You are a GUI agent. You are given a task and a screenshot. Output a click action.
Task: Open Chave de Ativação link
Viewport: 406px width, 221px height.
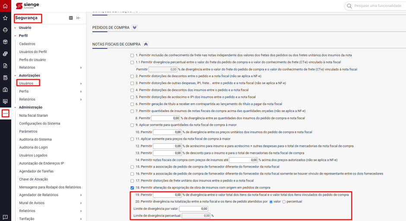coord(33,179)
